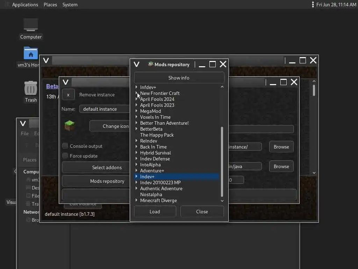
Task: Click the file manager window V menu icon
Action: tap(23, 124)
